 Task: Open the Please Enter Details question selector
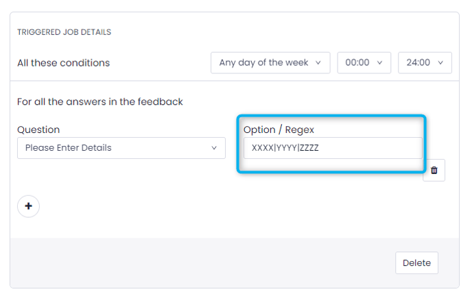click(121, 148)
